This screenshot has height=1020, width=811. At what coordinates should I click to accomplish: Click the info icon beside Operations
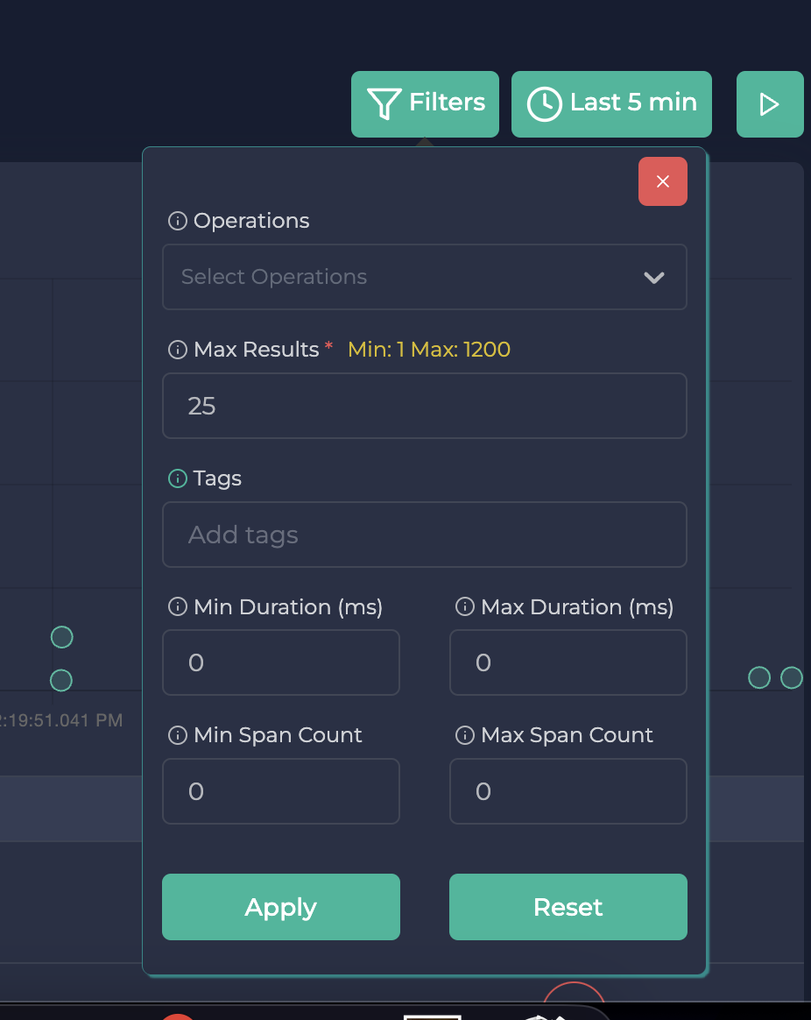click(177, 221)
